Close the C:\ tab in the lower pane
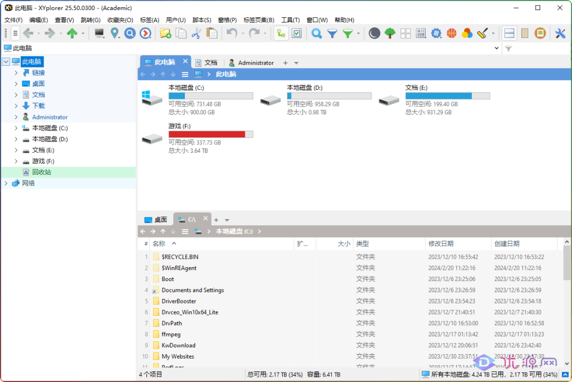Viewport: 572px width, 382px height. 206,219
